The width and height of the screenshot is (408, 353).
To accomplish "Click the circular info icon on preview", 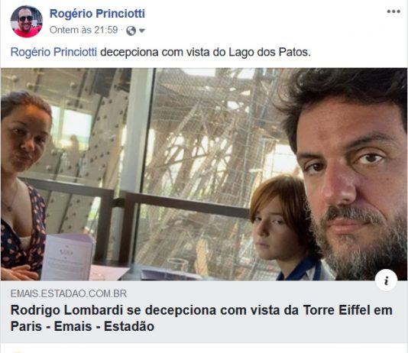I will (386, 280).
